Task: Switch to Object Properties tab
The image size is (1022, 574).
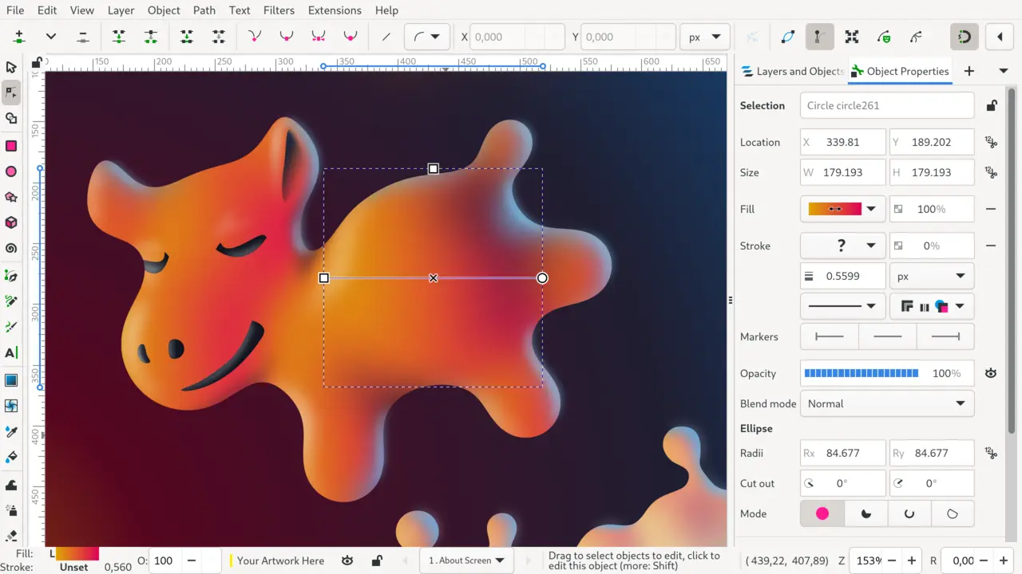Action: [900, 71]
